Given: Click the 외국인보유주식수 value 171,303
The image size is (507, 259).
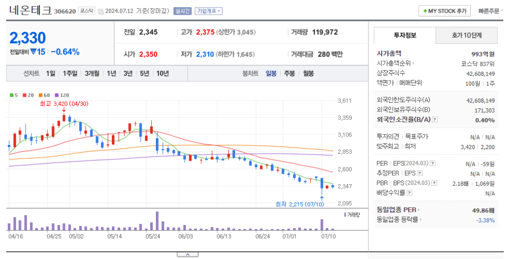Looking at the screenshot, I should click(484, 110).
